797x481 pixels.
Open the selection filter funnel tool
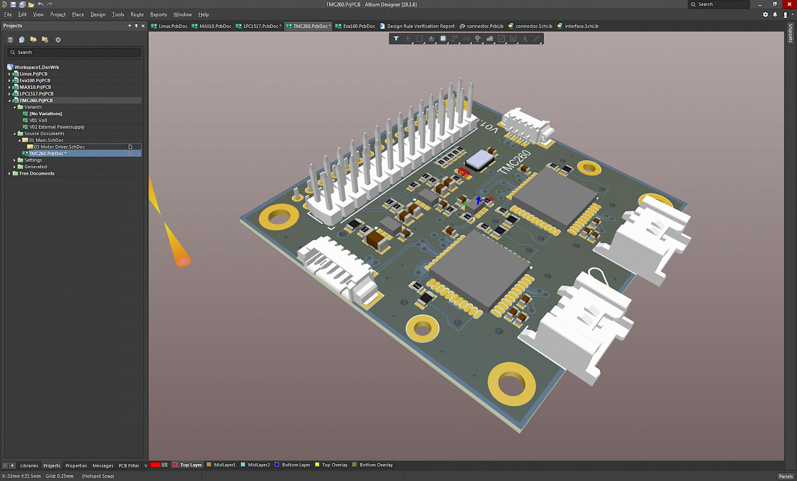click(396, 39)
